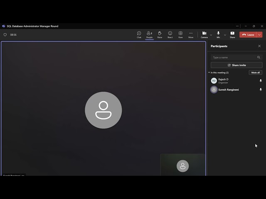Toggle Suresh Rangineni's microphone icon
The height and width of the screenshot is (199, 266).
click(261, 90)
